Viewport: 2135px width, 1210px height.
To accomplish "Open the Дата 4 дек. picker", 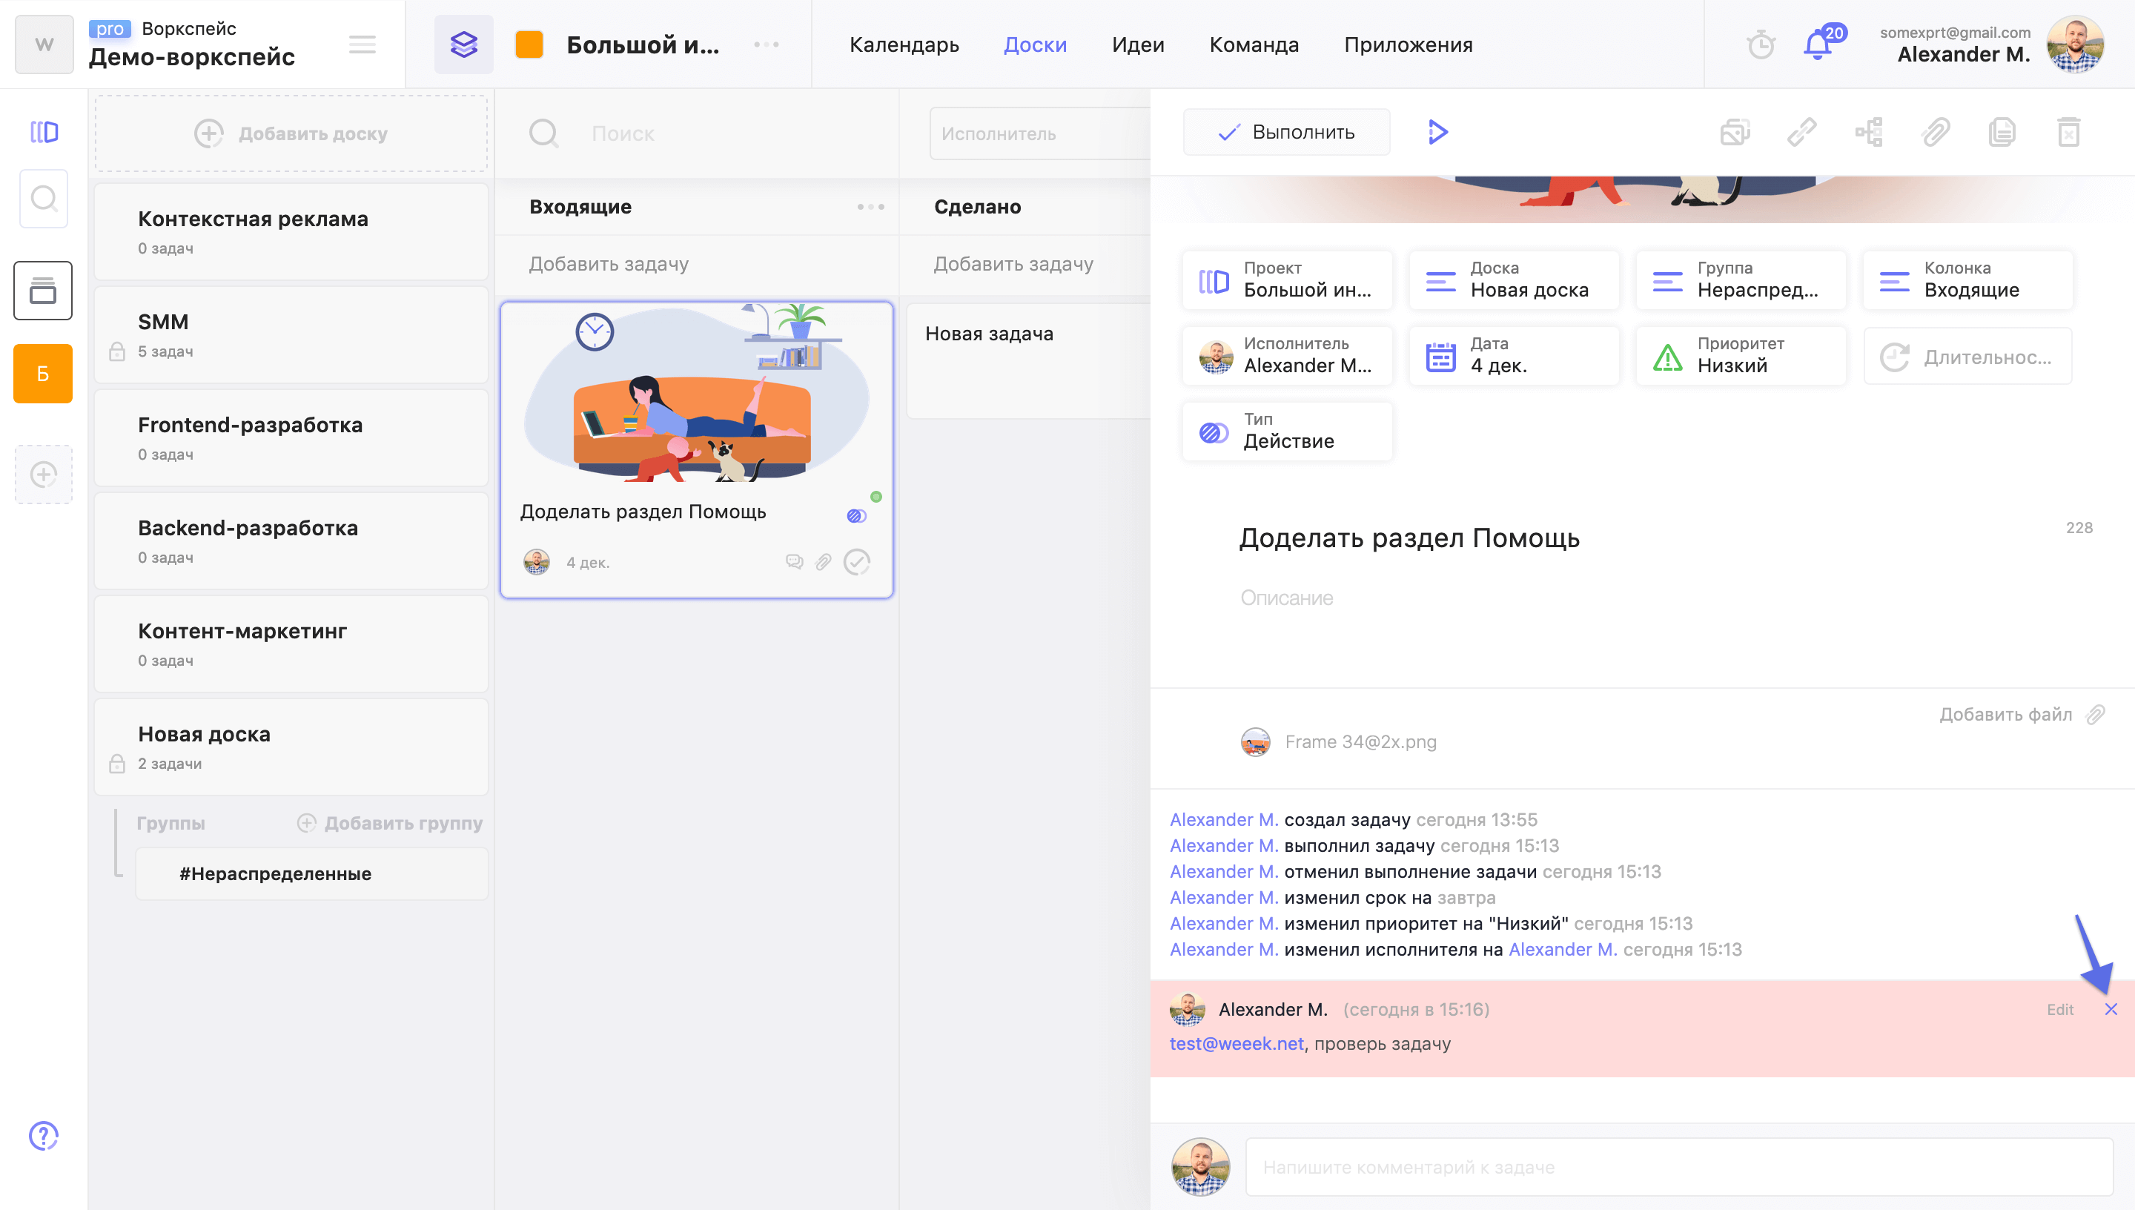I will 1514,356.
